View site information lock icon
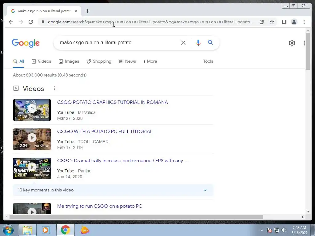The width and height of the screenshot is (315, 236). 43,22
